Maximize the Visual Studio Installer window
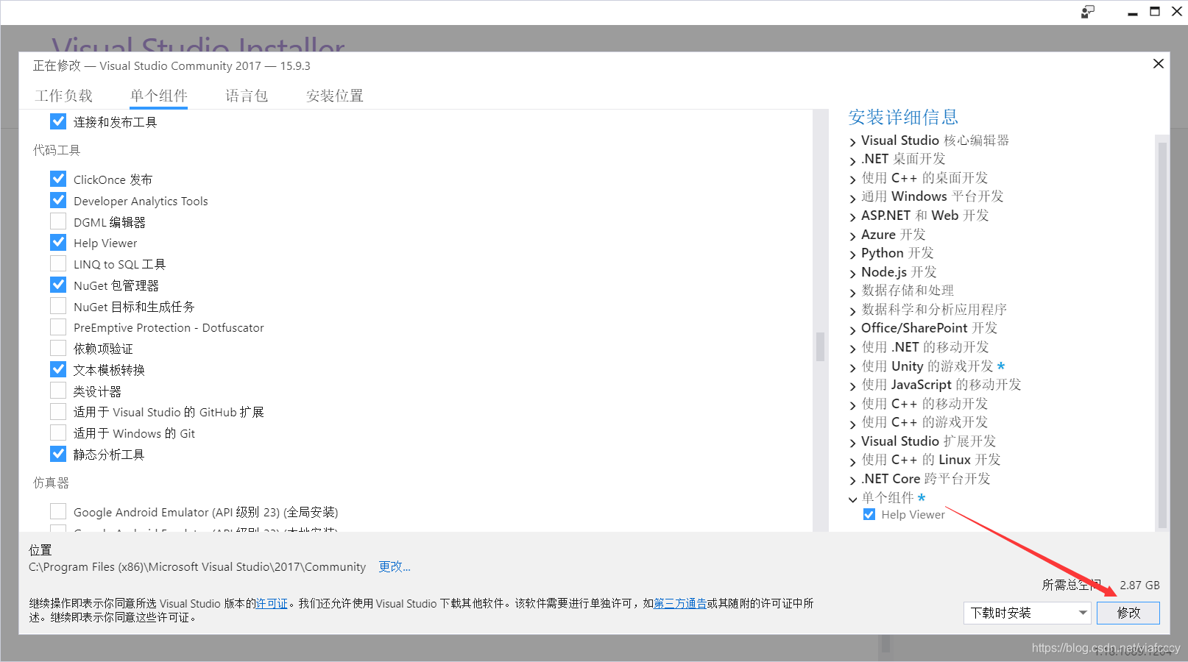The width and height of the screenshot is (1188, 662). pos(1155,12)
